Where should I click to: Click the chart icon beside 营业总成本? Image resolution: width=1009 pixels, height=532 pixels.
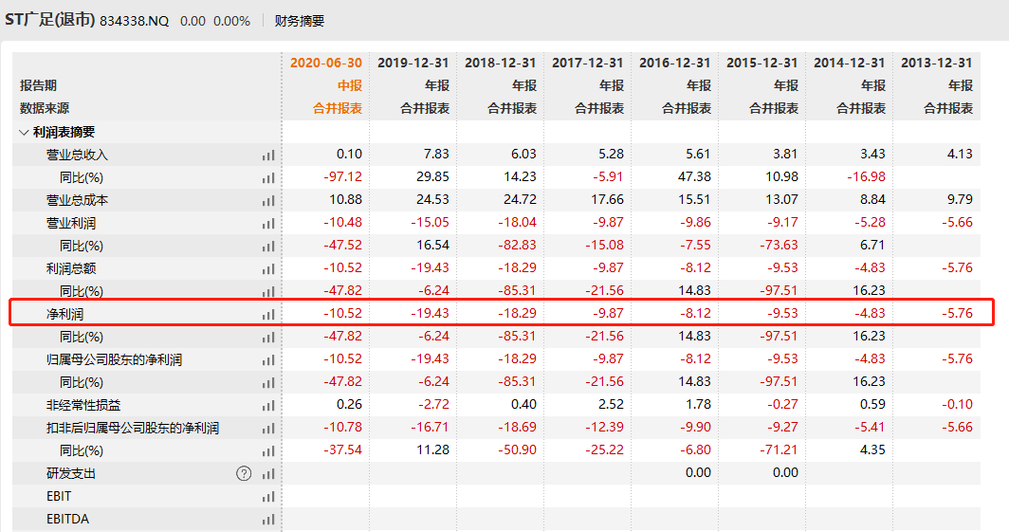point(268,200)
